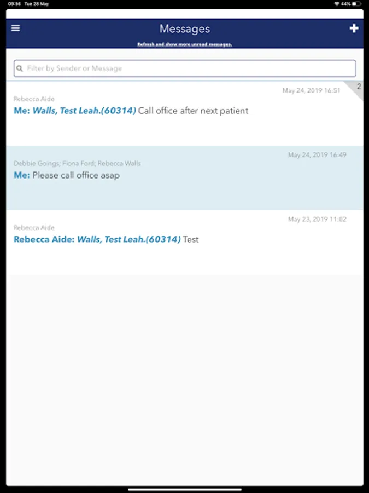Tap the May 24, 2019 16:49 timestamp

tap(317, 155)
